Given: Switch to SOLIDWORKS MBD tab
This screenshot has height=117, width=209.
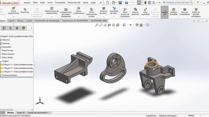Looking at the screenshot, I should pyautogui.click(x=99, y=21).
